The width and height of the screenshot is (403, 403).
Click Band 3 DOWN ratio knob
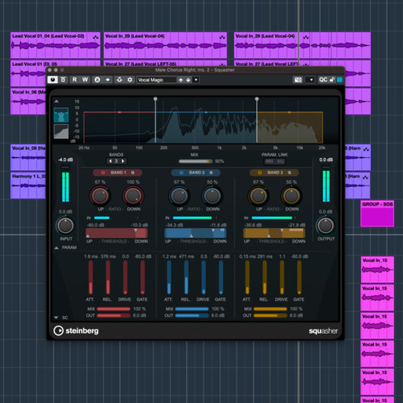coord(291,196)
